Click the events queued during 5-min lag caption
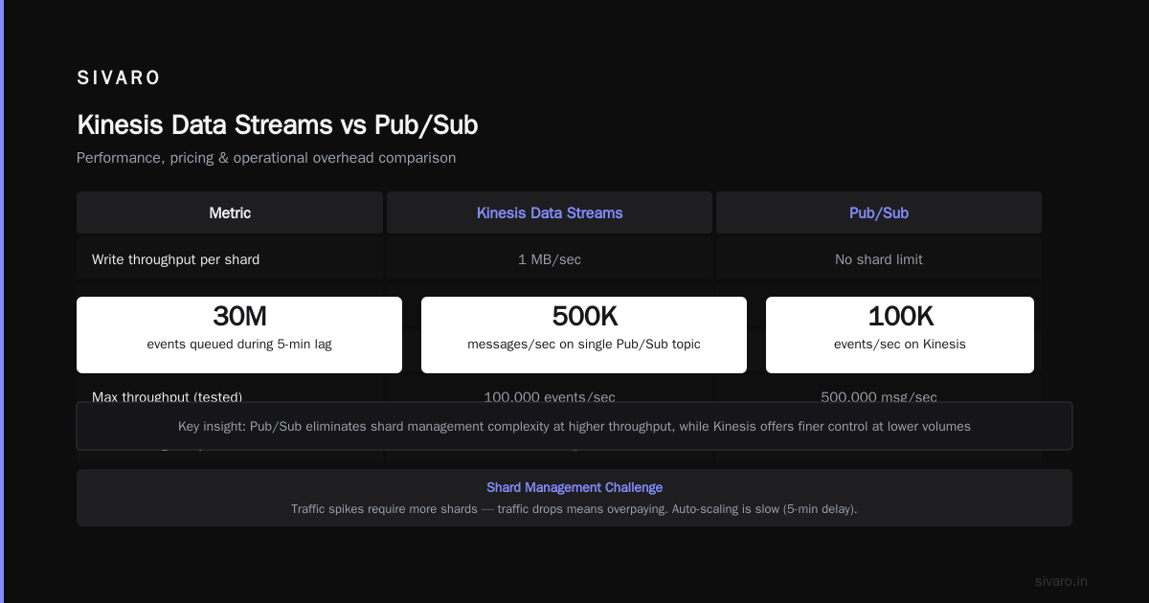 pos(239,344)
